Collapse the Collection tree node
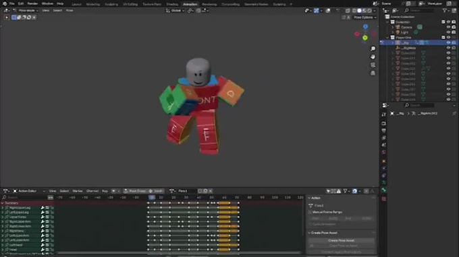 click(387, 22)
